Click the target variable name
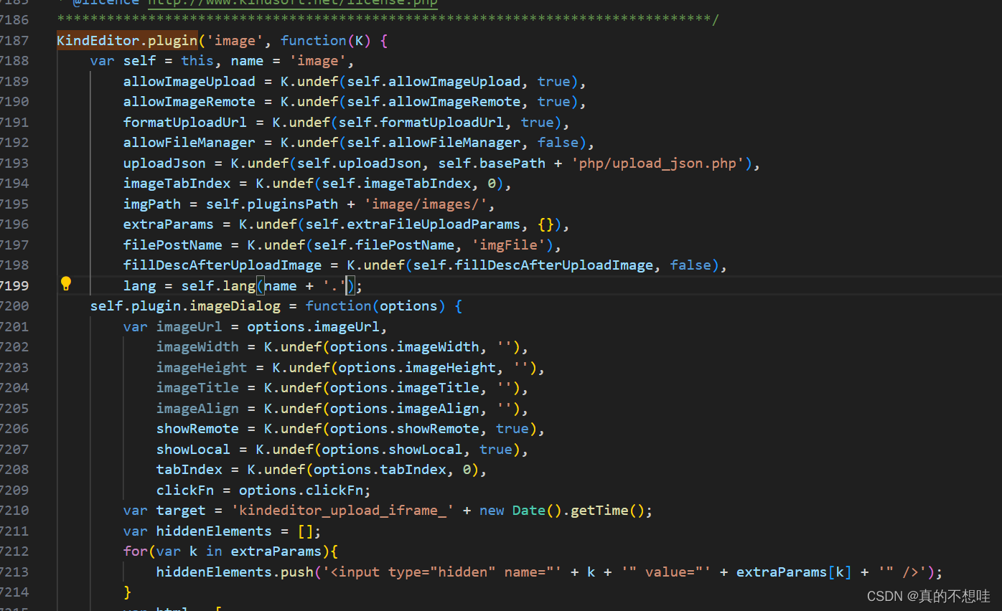This screenshot has height=611, width=1002. click(x=181, y=510)
